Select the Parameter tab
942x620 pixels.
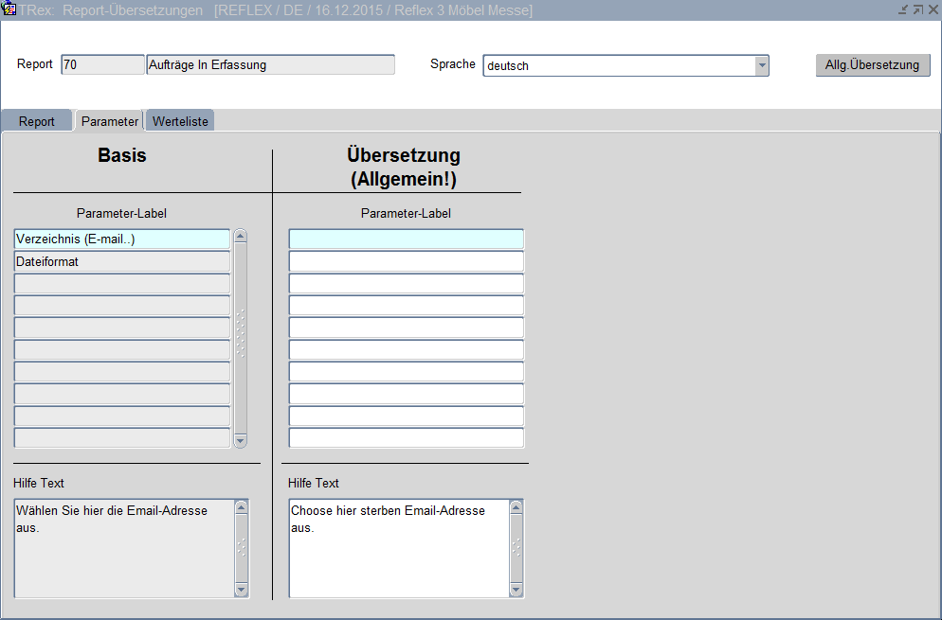coord(109,121)
